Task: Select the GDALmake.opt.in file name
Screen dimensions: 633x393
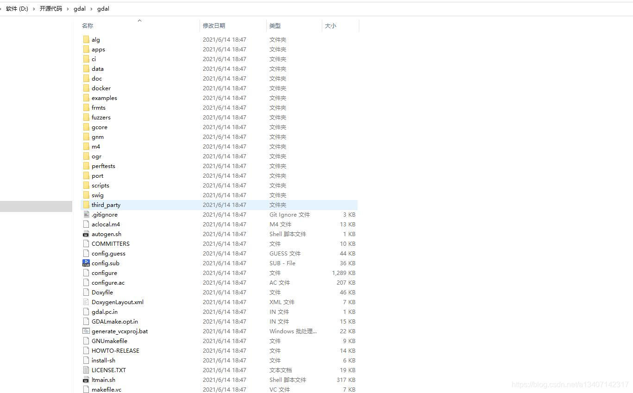Action: [115, 322]
